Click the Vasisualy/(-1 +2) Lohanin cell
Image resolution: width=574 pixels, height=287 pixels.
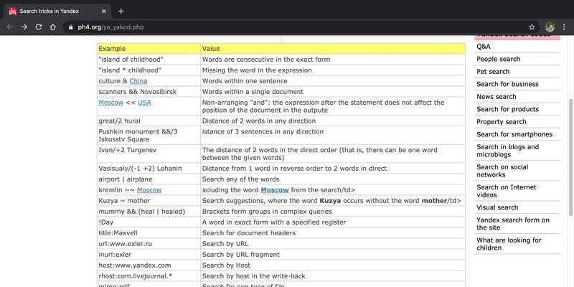(x=149, y=169)
